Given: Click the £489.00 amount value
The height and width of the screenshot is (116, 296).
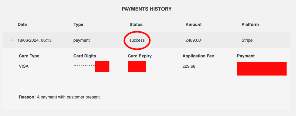Looking at the screenshot, I should (x=193, y=40).
